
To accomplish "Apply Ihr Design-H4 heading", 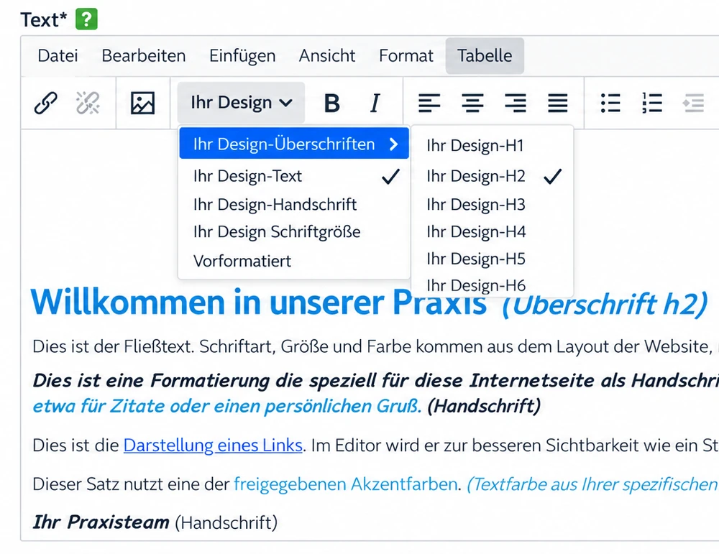I will (492, 232).
